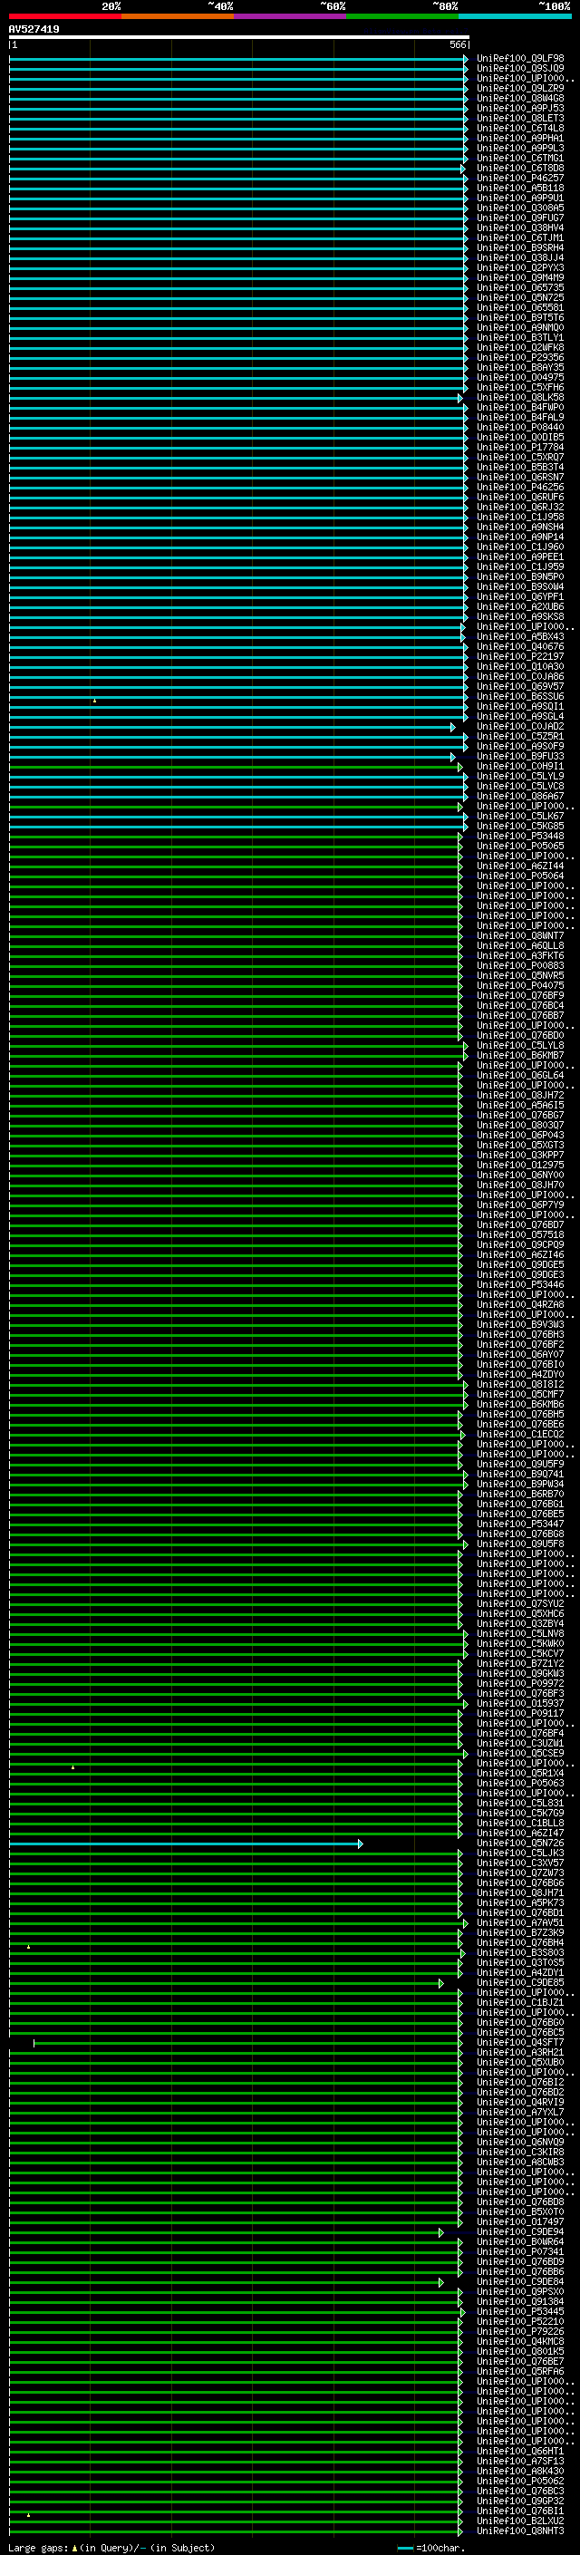Click the cyan alignment bar for UniRef100_C6T8D8
Screen dimensions: 580x2555
[x=236, y=169]
